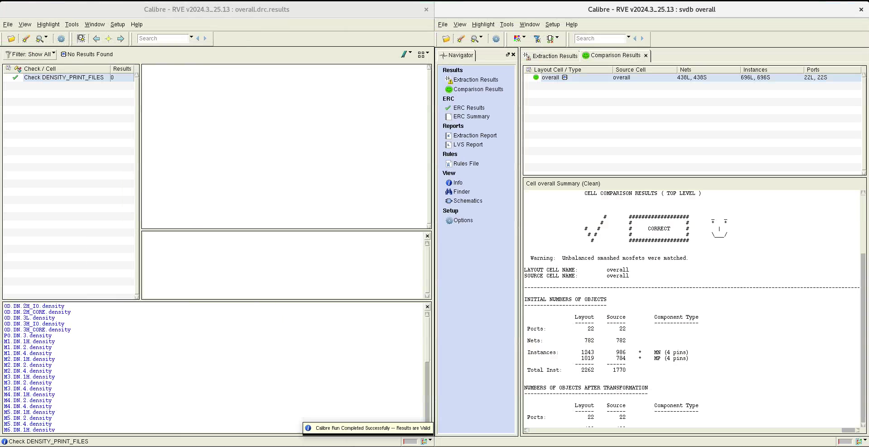869x447 pixels.
Task: Select Info in the Navigator panel
Action: [458, 183]
